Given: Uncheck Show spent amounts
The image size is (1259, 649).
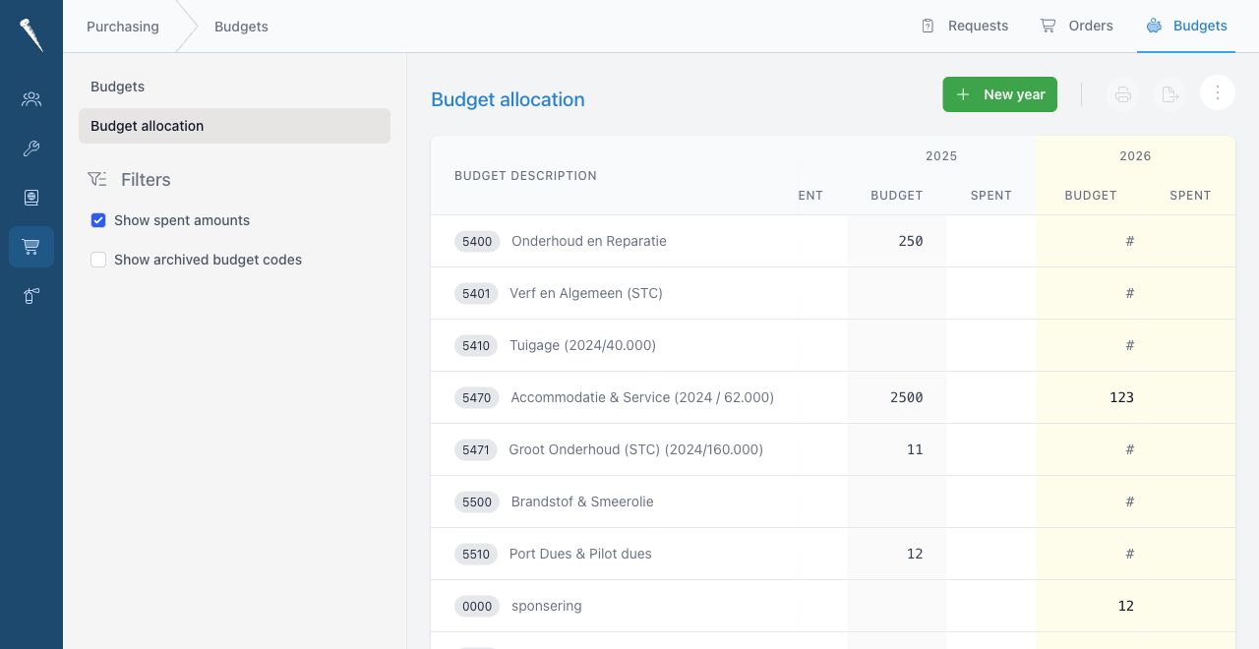Looking at the screenshot, I should pyautogui.click(x=98, y=220).
